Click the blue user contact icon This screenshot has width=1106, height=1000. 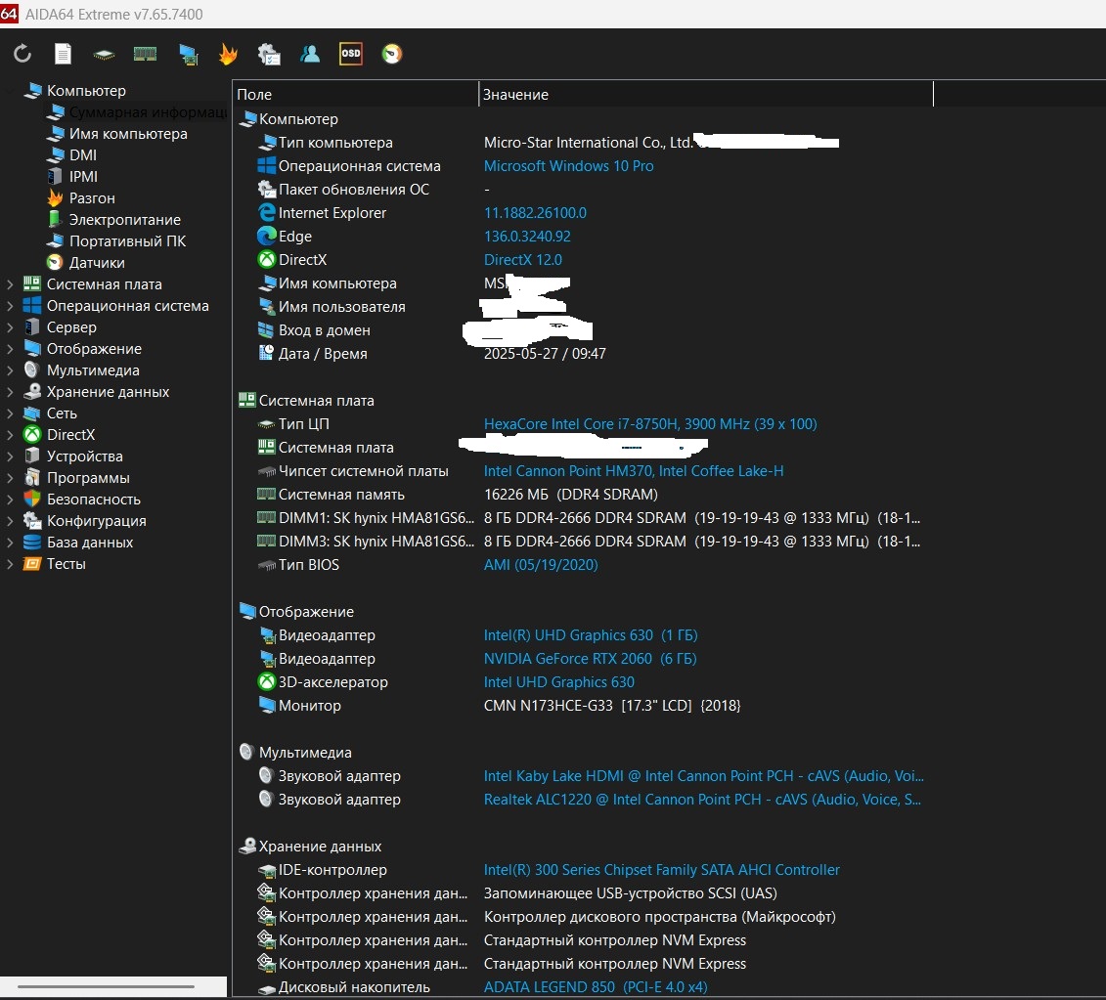click(x=310, y=55)
